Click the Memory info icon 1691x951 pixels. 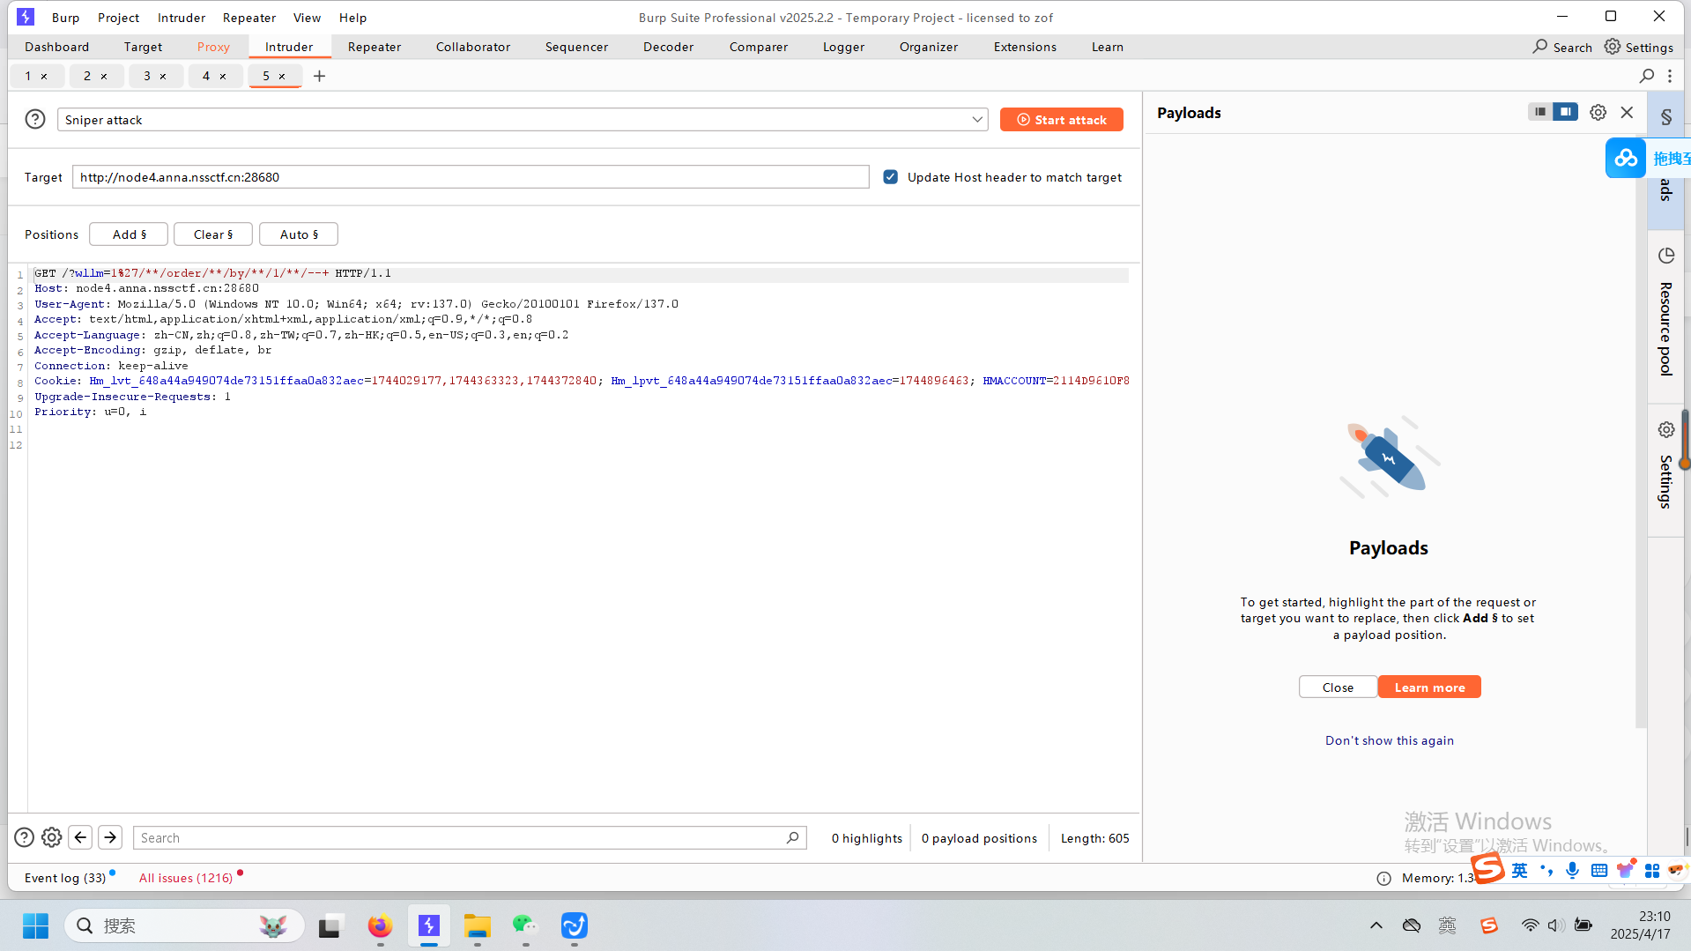click(x=1383, y=878)
